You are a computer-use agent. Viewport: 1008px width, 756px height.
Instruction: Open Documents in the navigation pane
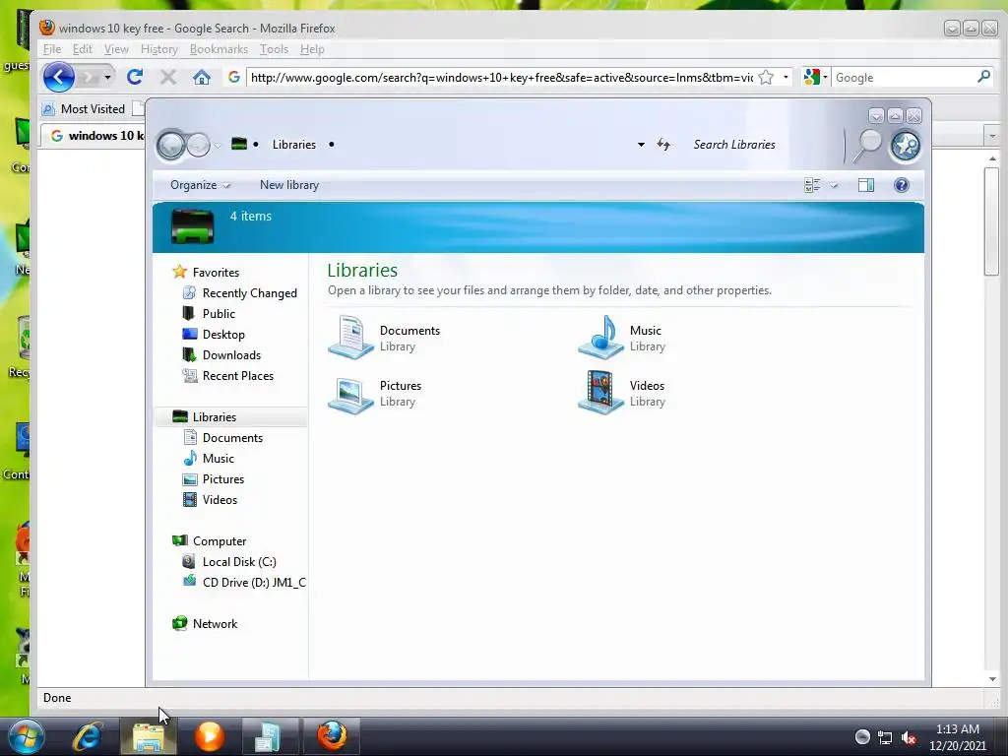tap(232, 438)
